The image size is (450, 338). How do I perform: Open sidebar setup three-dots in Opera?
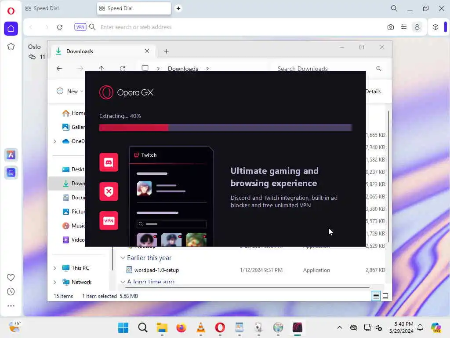(11, 306)
